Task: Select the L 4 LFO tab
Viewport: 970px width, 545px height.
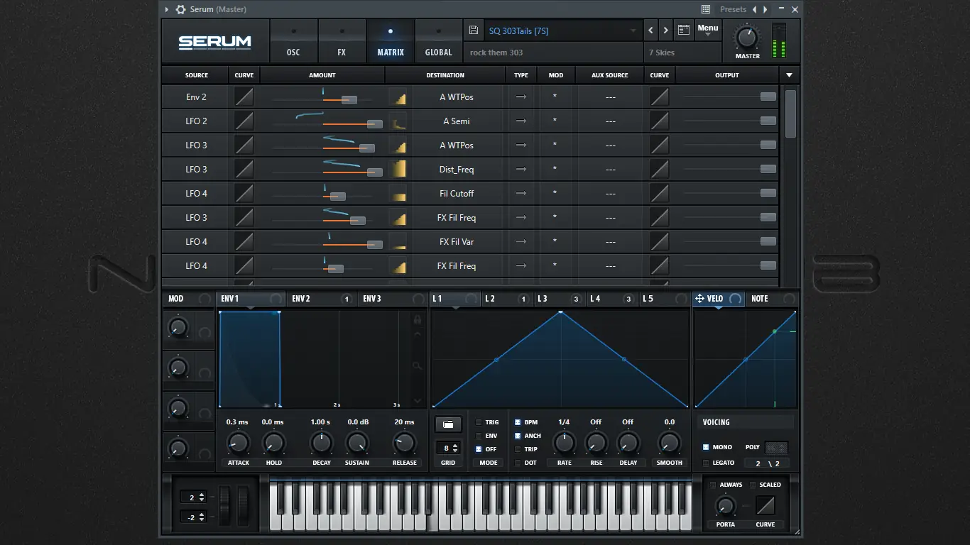Action: pyautogui.click(x=611, y=299)
